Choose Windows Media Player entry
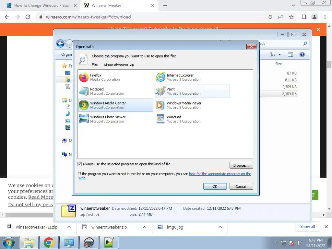The height and width of the screenshot is (249, 332). pos(192,105)
